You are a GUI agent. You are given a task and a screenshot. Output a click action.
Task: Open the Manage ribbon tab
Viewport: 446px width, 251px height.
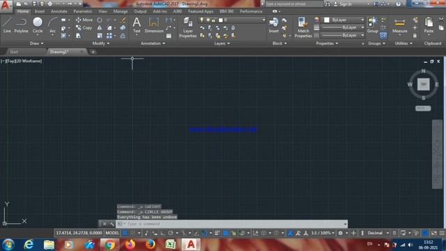tap(121, 11)
